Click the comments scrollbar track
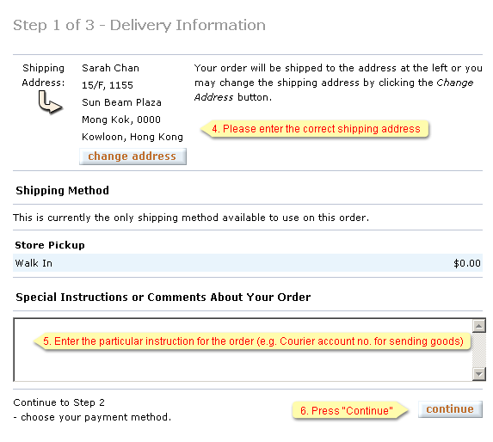This screenshot has height=442, width=493. click(479, 350)
